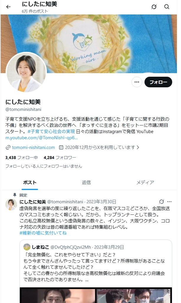Viewport: 181px width, 303px height.
Task: Open the pinned post's three-dot menu
Action: 169,202
